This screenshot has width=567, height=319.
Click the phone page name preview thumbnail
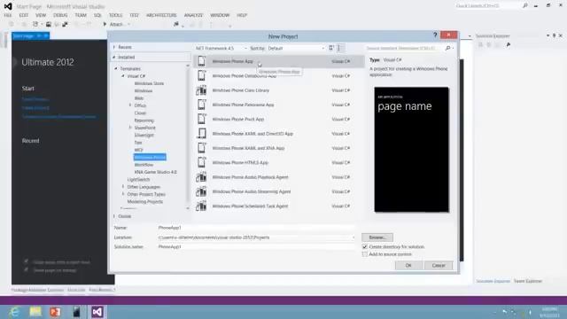tap(411, 150)
